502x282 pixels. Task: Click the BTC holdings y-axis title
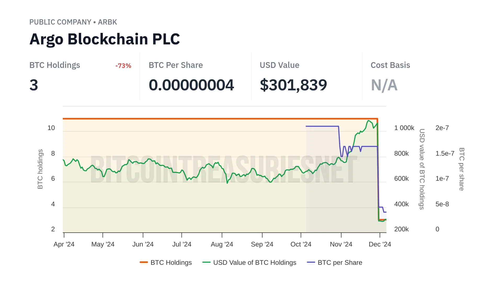(40, 169)
